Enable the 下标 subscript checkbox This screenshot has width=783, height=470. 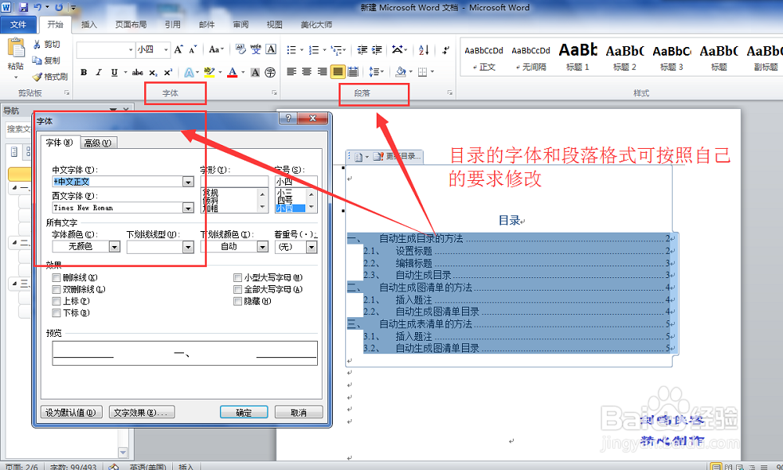[x=56, y=313]
